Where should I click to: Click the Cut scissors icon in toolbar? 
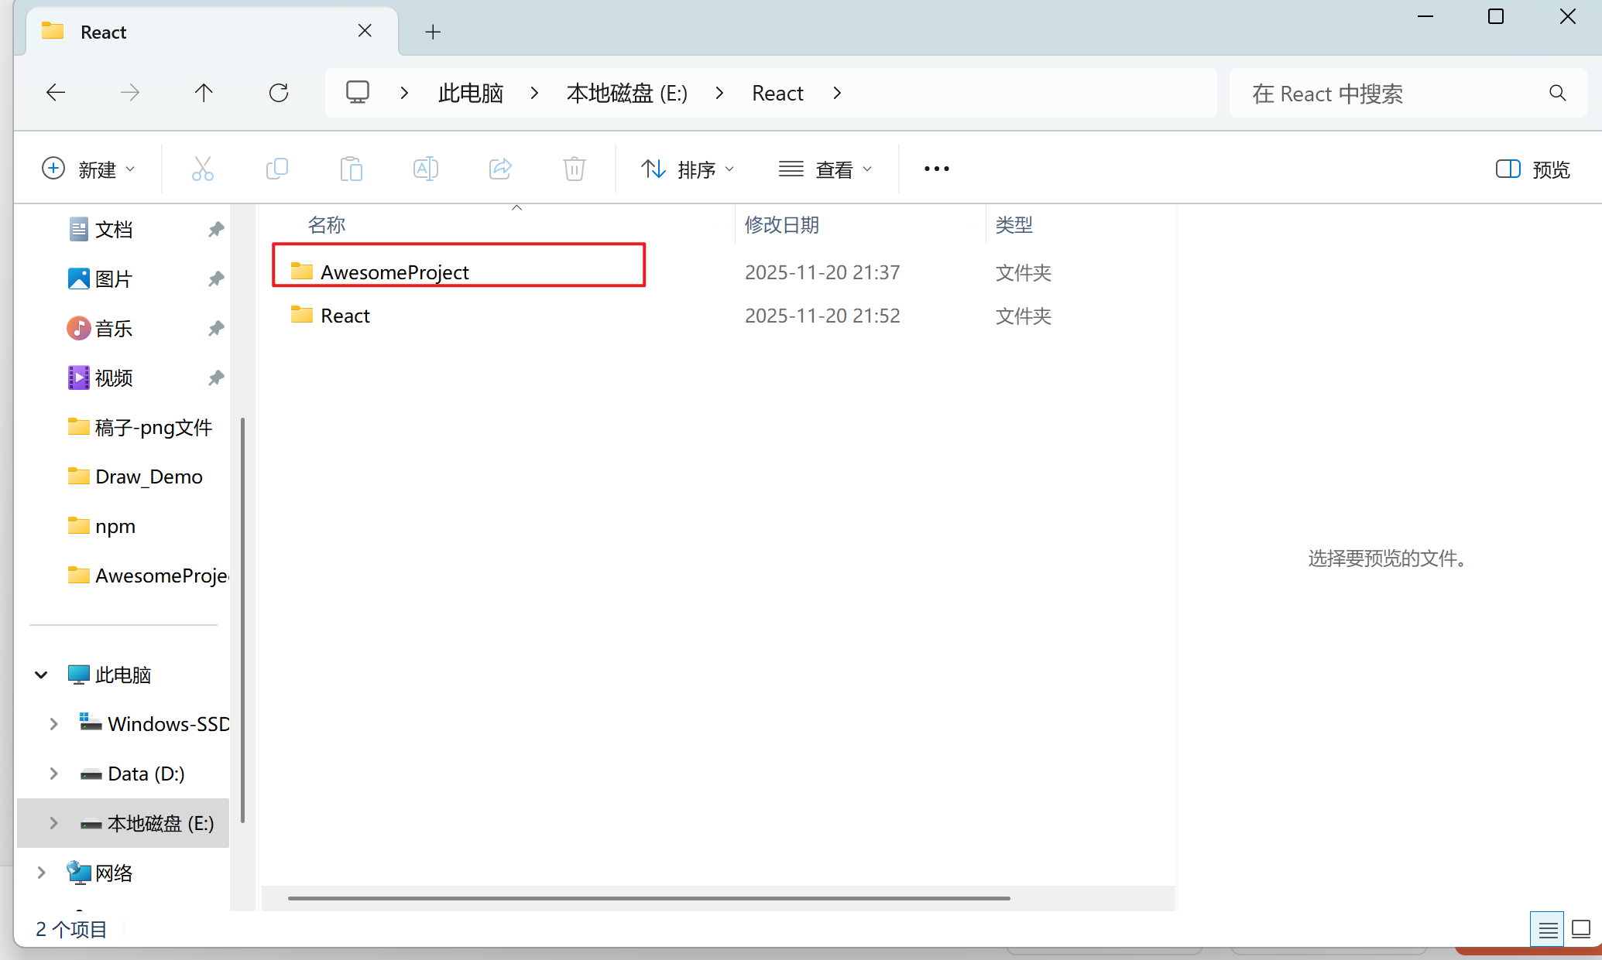[x=202, y=169]
